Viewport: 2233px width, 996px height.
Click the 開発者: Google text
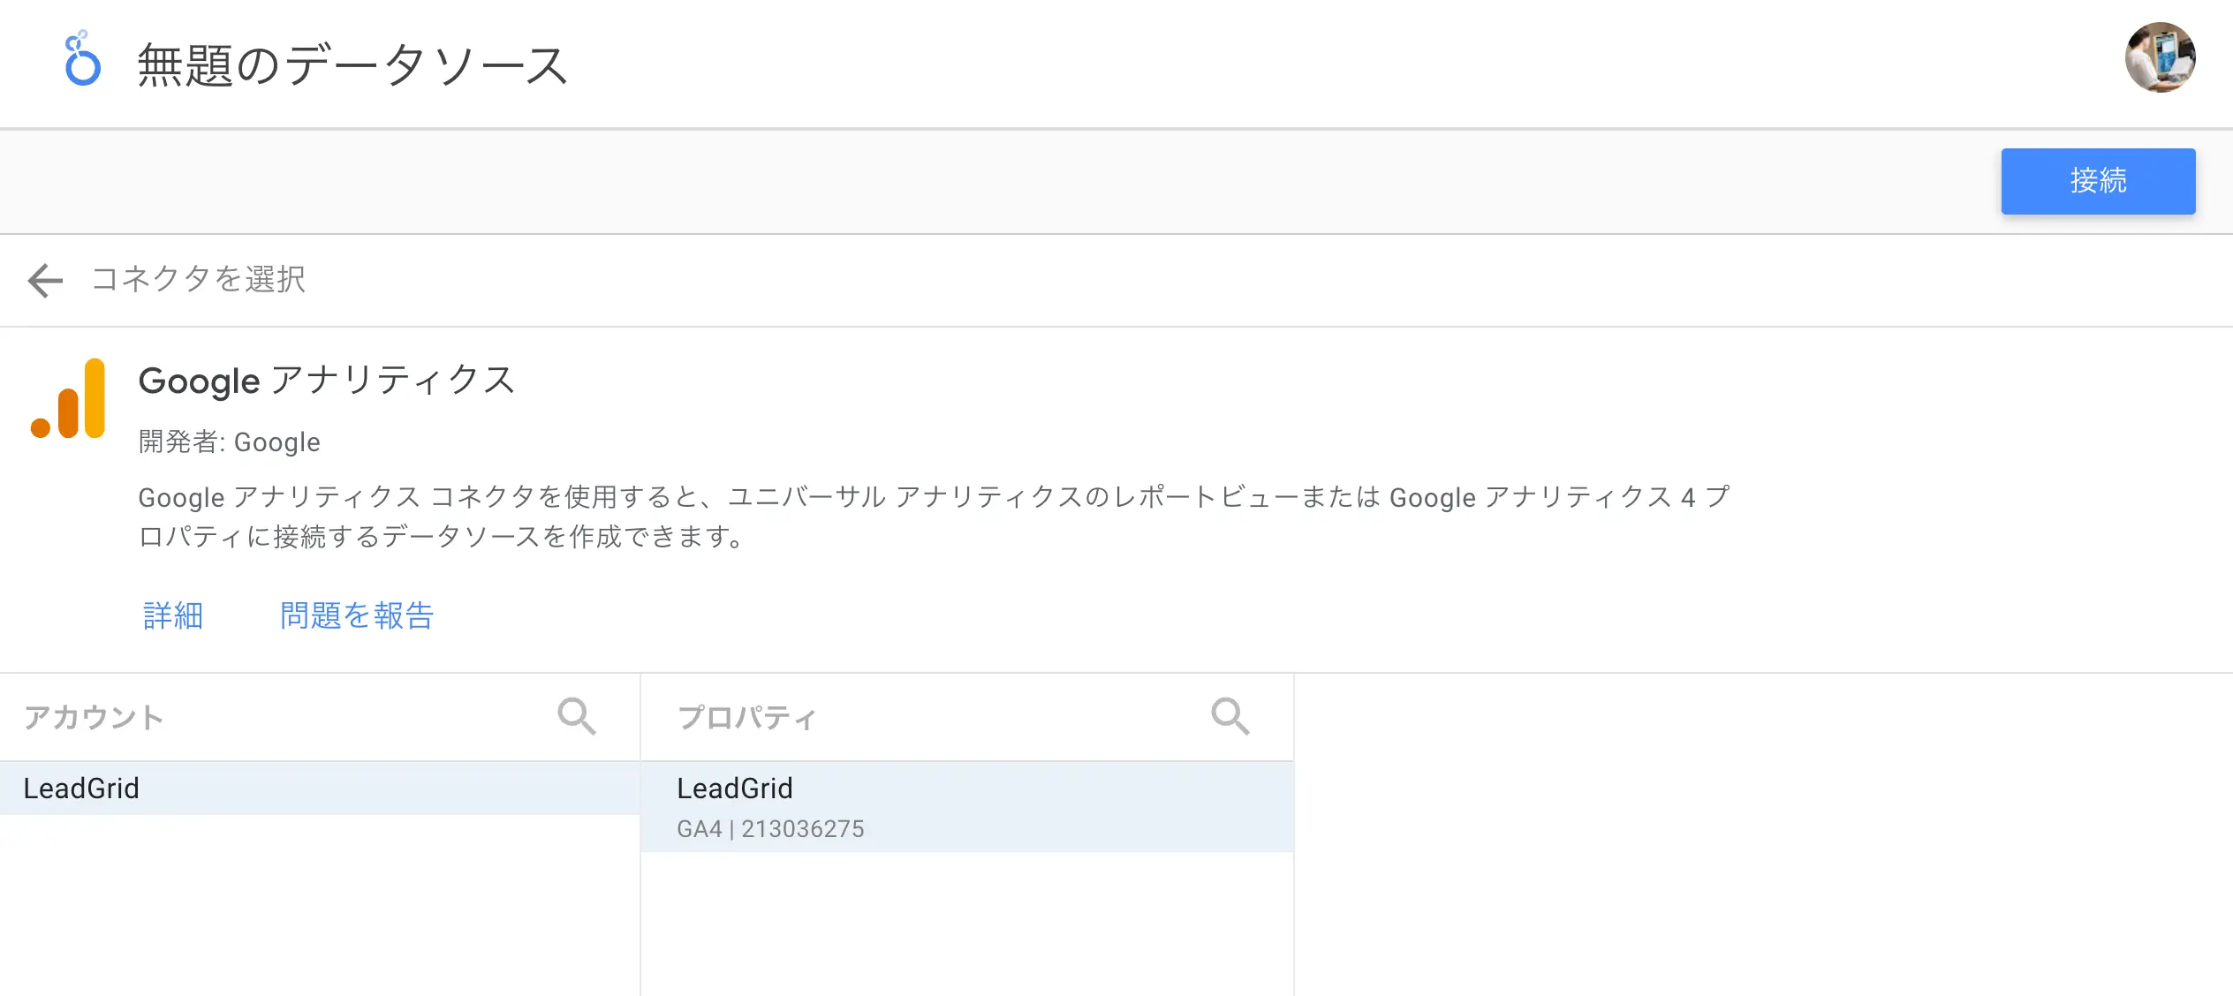pyautogui.click(x=230, y=442)
